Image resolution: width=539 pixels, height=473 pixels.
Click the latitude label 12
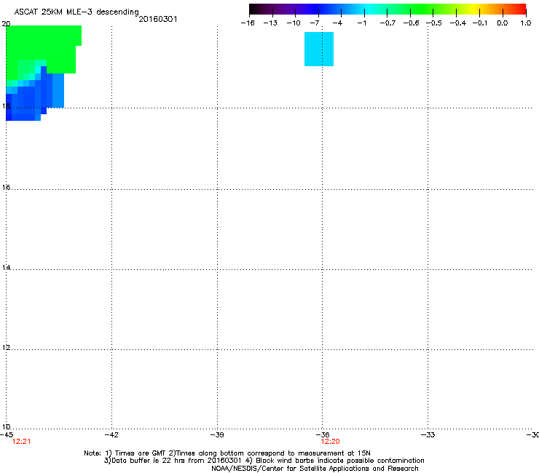[x=6, y=348]
